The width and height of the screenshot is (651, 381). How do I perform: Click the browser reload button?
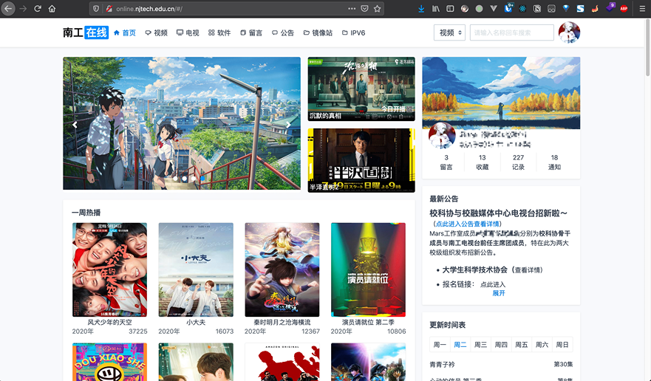(37, 9)
